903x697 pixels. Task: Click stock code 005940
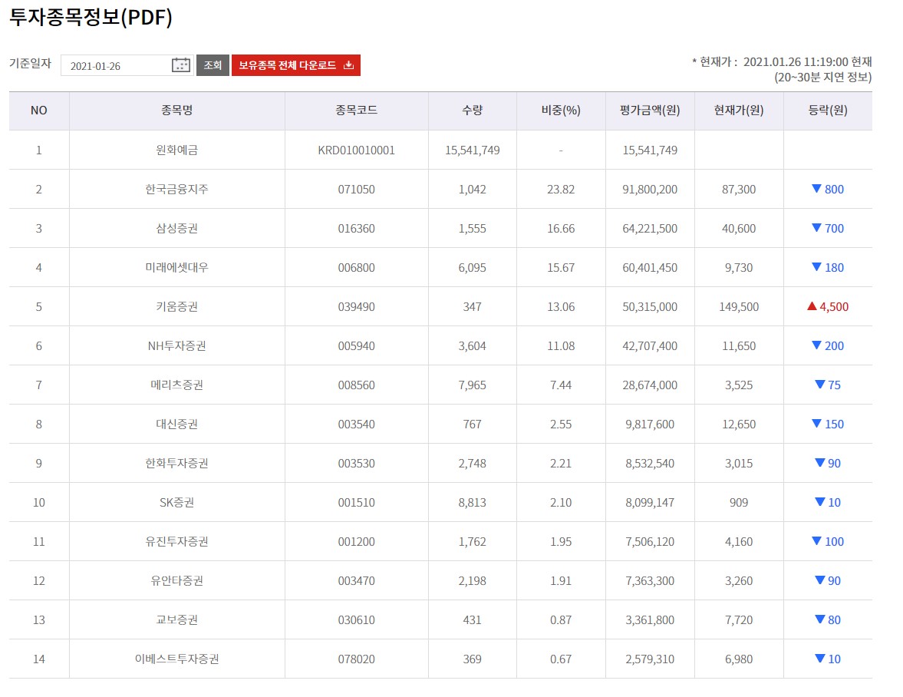tap(357, 346)
